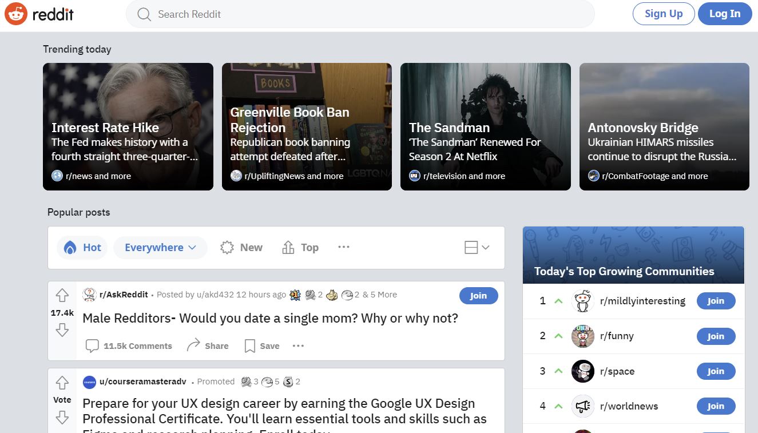Click the first award icon on AskReddit post
Viewport: 758px width, 433px height.
(x=295, y=295)
